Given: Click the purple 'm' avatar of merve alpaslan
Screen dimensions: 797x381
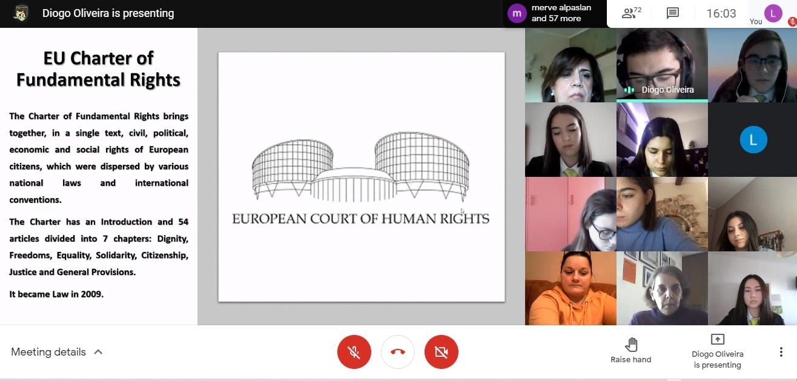Looking at the screenshot, I should (x=517, y=13).
